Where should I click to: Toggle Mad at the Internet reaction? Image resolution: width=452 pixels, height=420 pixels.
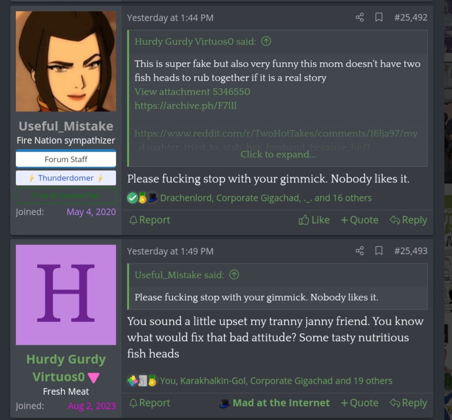(x=274, y=403)
